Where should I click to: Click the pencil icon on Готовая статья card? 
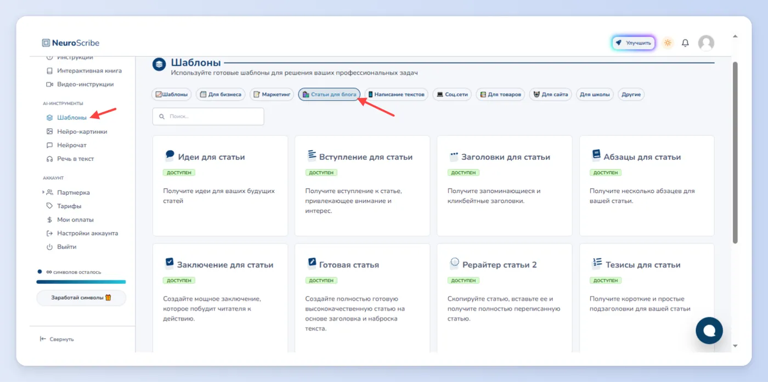[312, 263]
